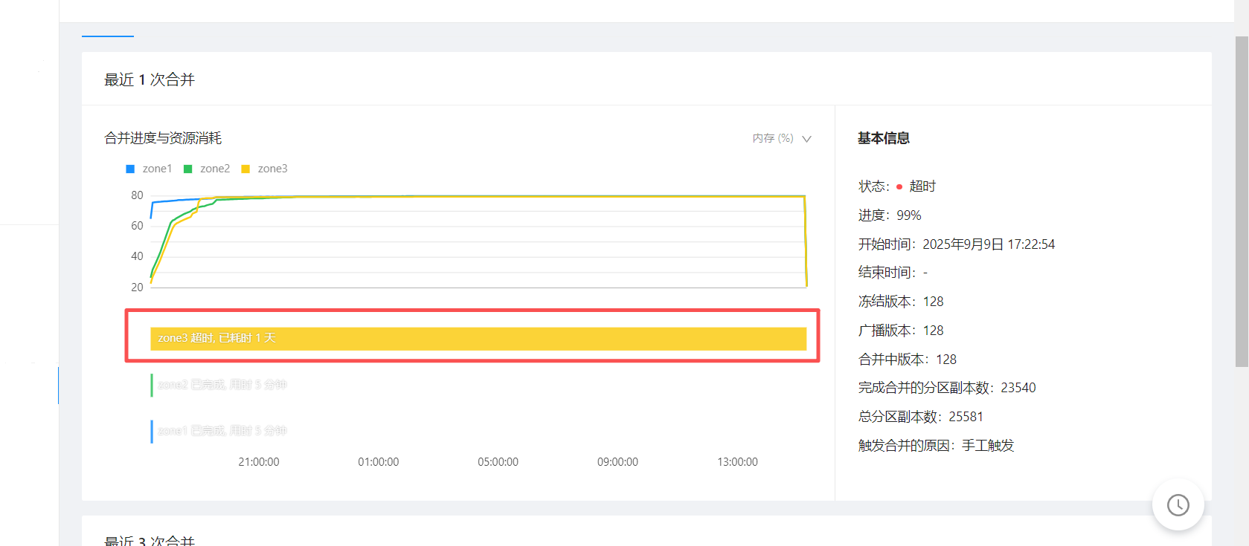Click the 结束时间: - line
The height and width of the screenshot is (546, 1249).
[893, 273]
